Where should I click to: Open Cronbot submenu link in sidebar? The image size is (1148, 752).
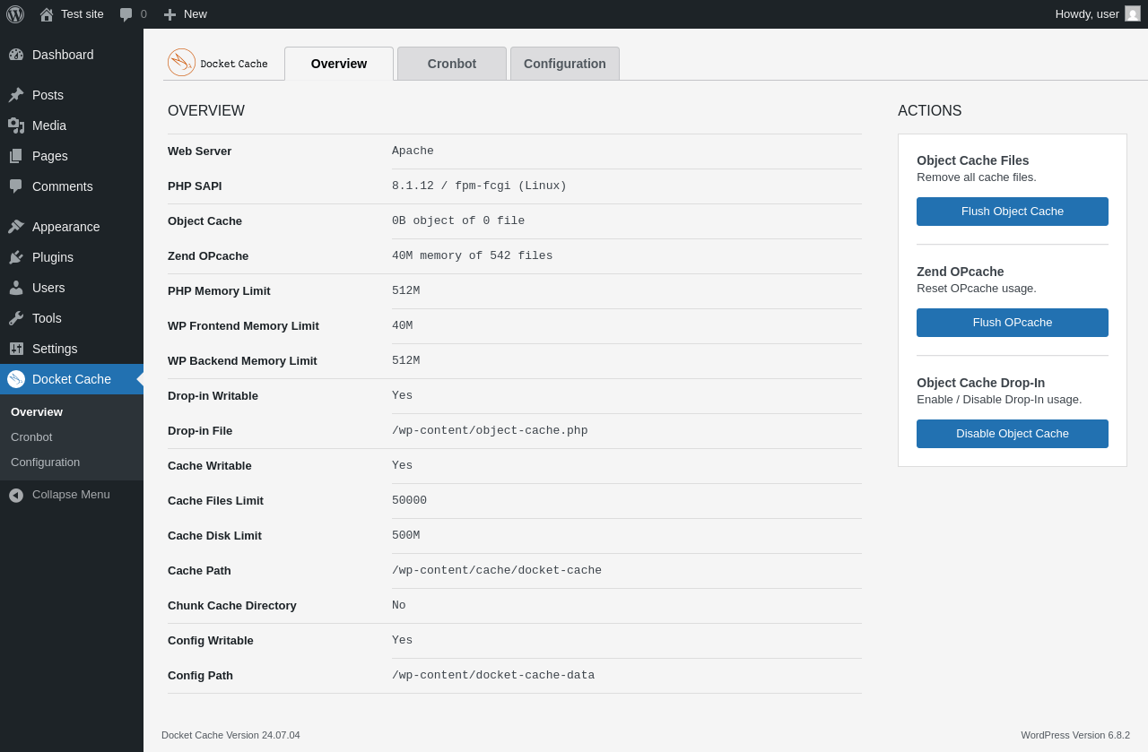click(x=31, y=437)
